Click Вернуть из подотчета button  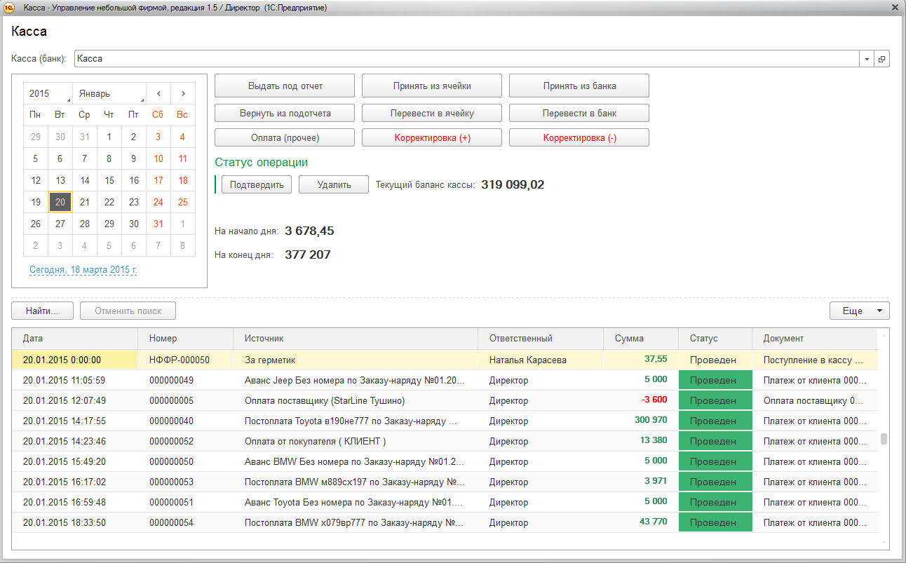(285, 113)
